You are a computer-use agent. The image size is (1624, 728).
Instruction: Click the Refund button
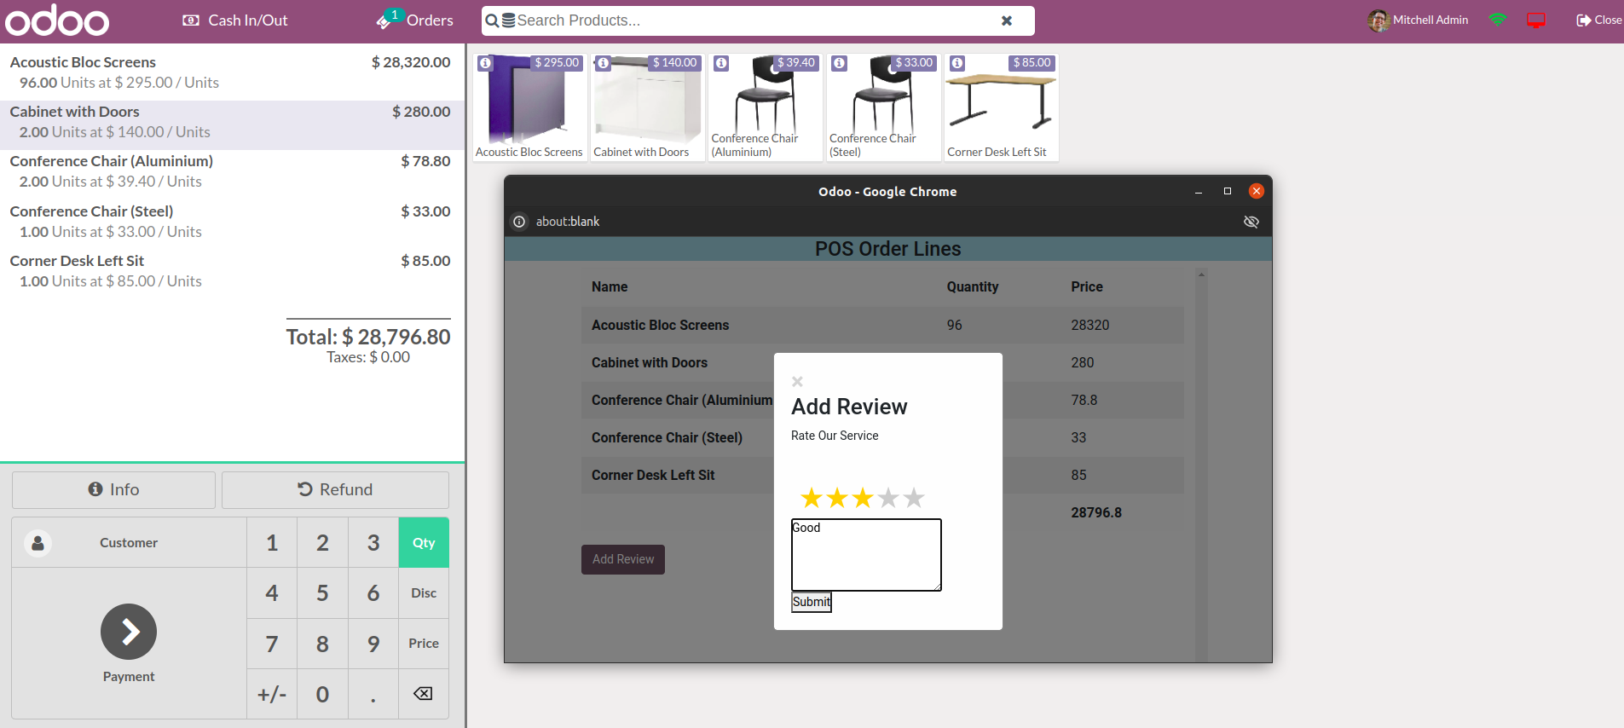click(x=335, y=490)
